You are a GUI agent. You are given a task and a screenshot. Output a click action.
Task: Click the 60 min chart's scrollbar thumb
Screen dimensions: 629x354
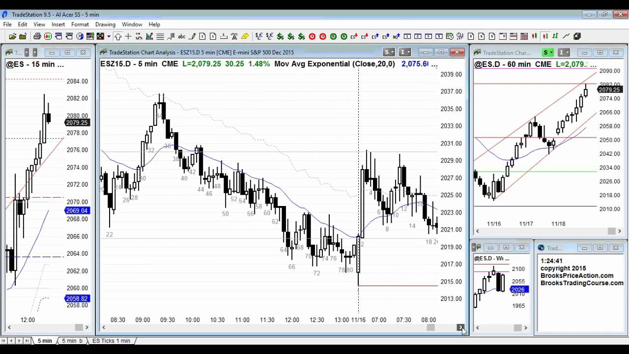coord(611,231)
